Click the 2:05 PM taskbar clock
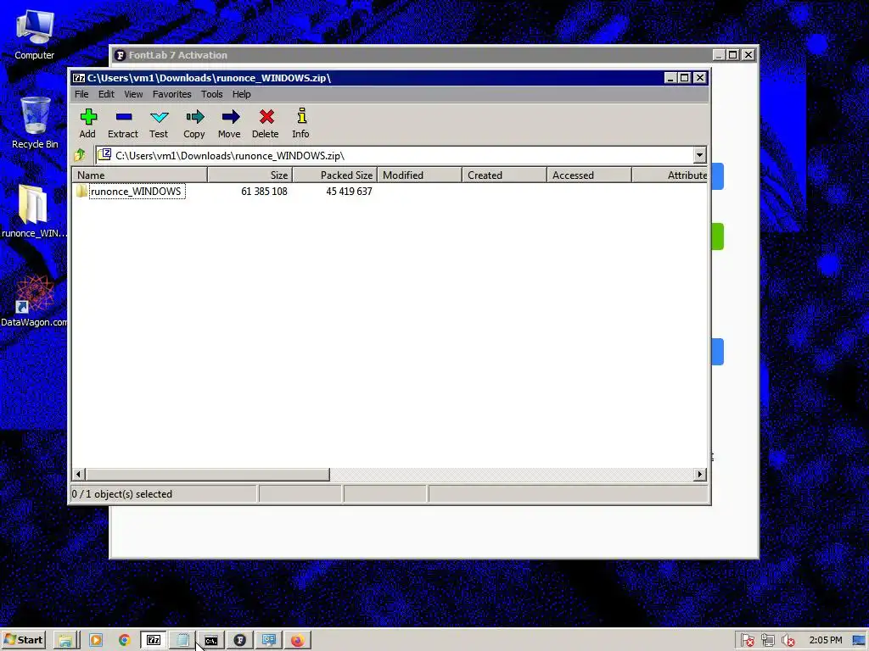Screen dimensions: 869x651 (x=825, y=640)
